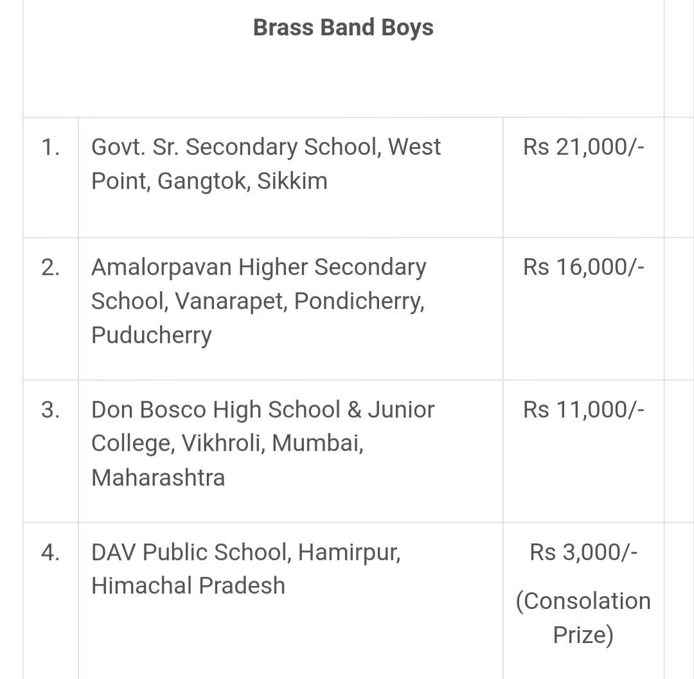
Task: Select row number 2 cell
Action: pyautogui.click(x=51, y=267)
